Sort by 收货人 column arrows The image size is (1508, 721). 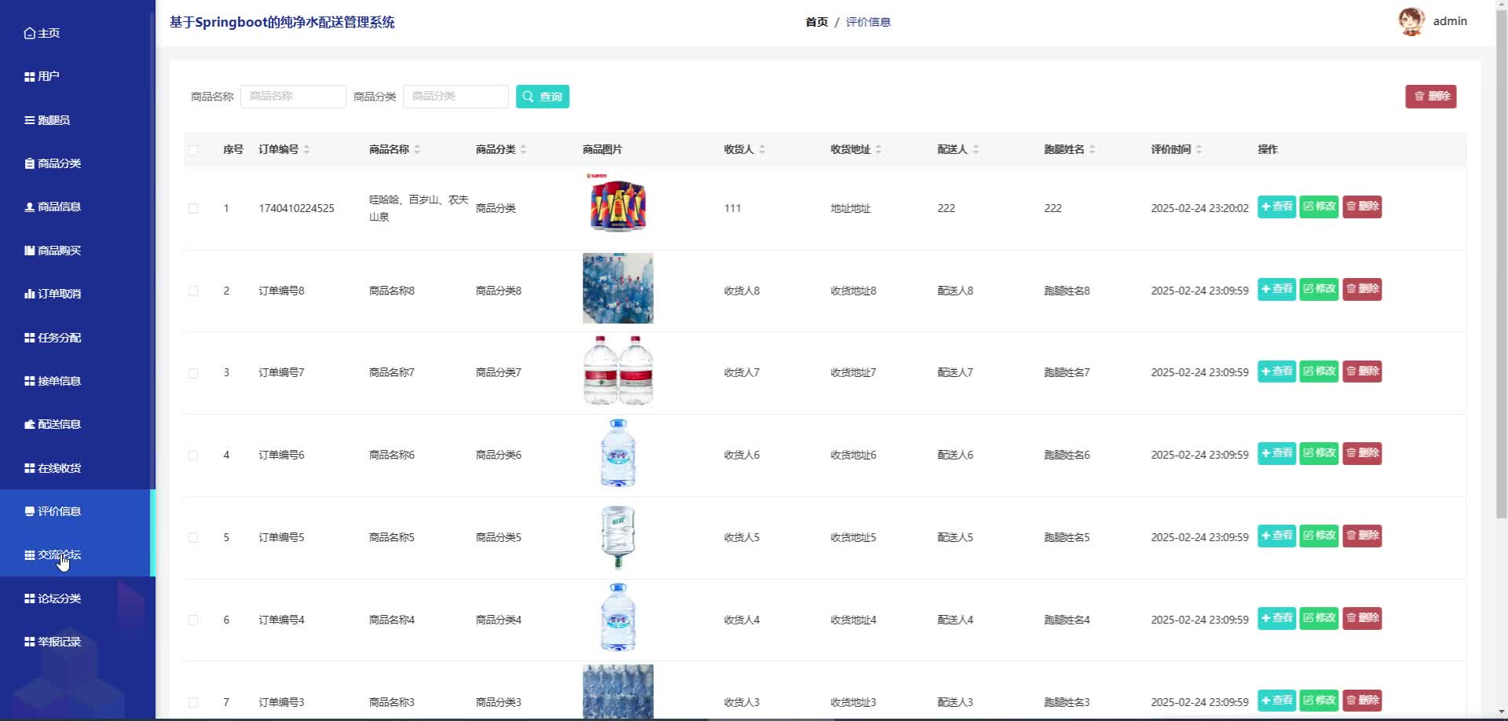pos(762,149)
